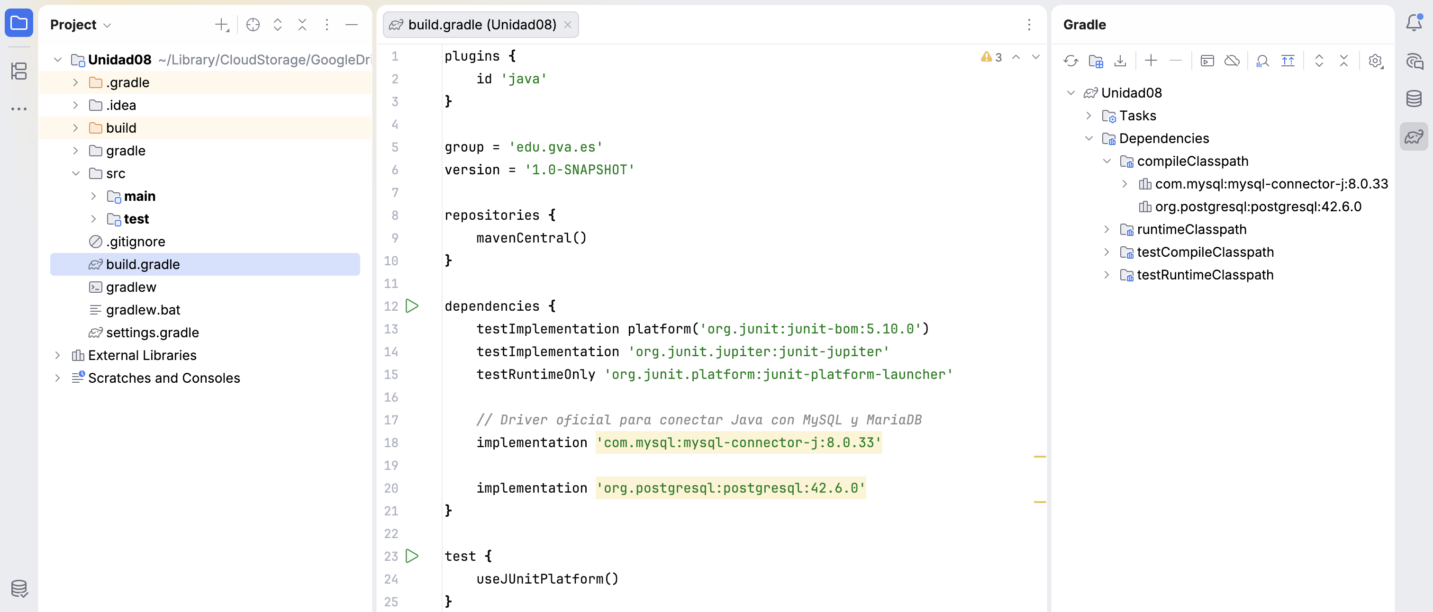This screenshot has height=612, width=1433.
Task: Toggle Gradle tool window icon
Action: coord(1414,136)
